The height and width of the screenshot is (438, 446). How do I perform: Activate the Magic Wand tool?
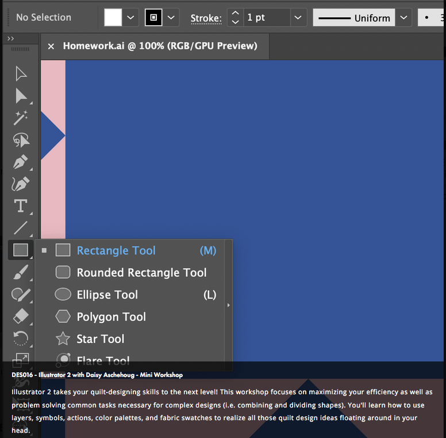[21, 118]
